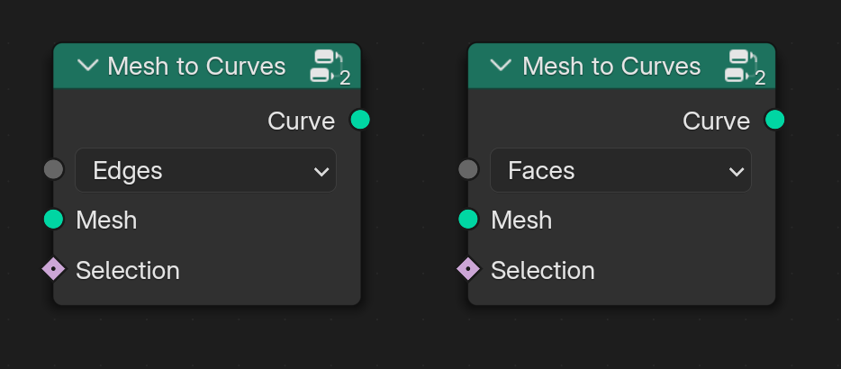
Task: Click the purple Selection diamond socket on the Edges node
Action: coord(54,269)
